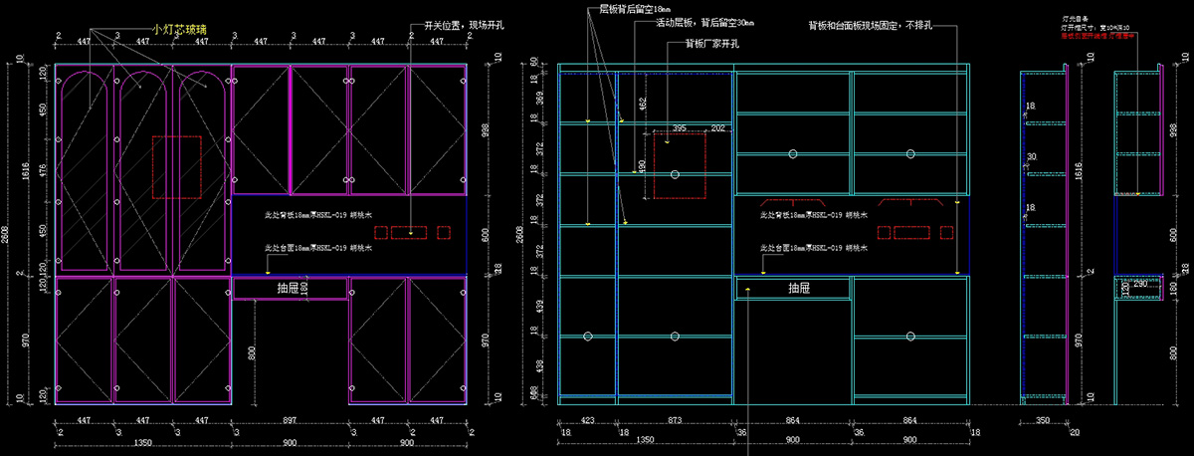The height and width of the screenshot is (456, 1194).
Task: Click the red warning text at top right
Action: [1101, 35]
